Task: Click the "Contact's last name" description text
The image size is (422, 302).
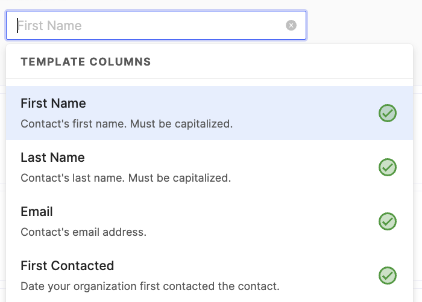Action: pos(125,178)
